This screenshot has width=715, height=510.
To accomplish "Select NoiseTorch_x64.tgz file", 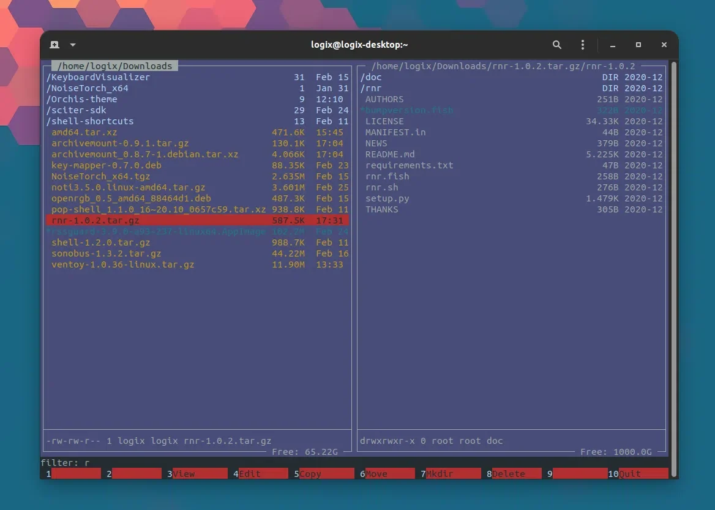I will coord(198,176).
